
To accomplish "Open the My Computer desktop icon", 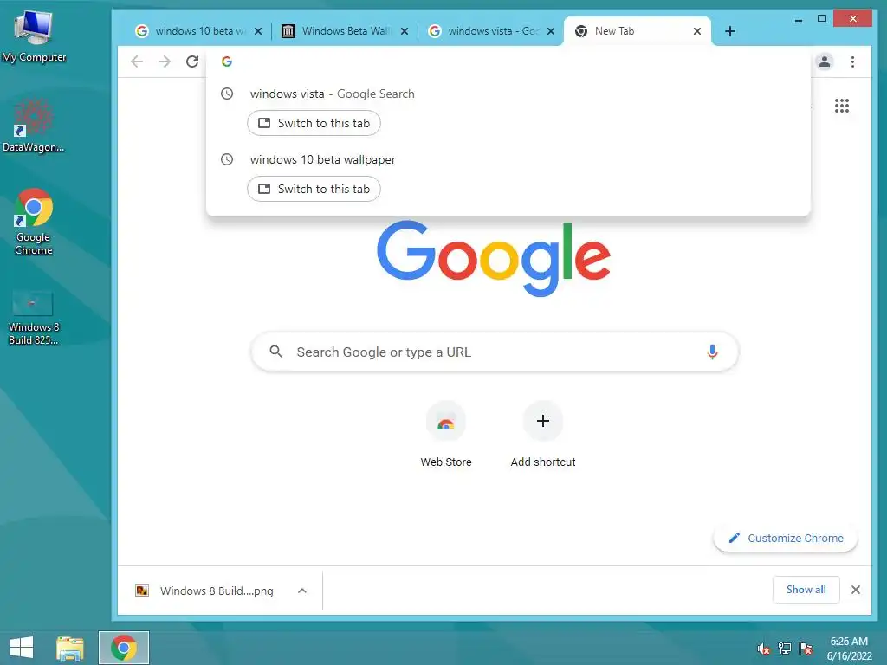I will pos(34,36).
